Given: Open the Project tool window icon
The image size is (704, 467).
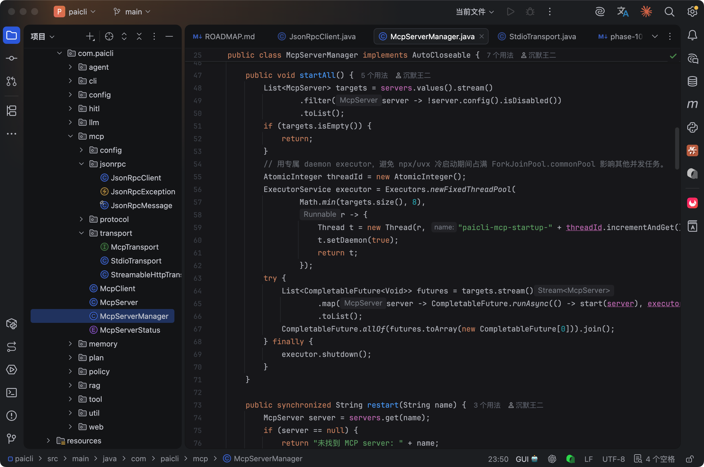Looking at the screenshot, I should [x=11, y=35].
